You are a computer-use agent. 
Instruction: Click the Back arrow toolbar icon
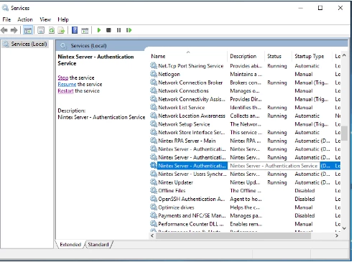coord(4,30)
